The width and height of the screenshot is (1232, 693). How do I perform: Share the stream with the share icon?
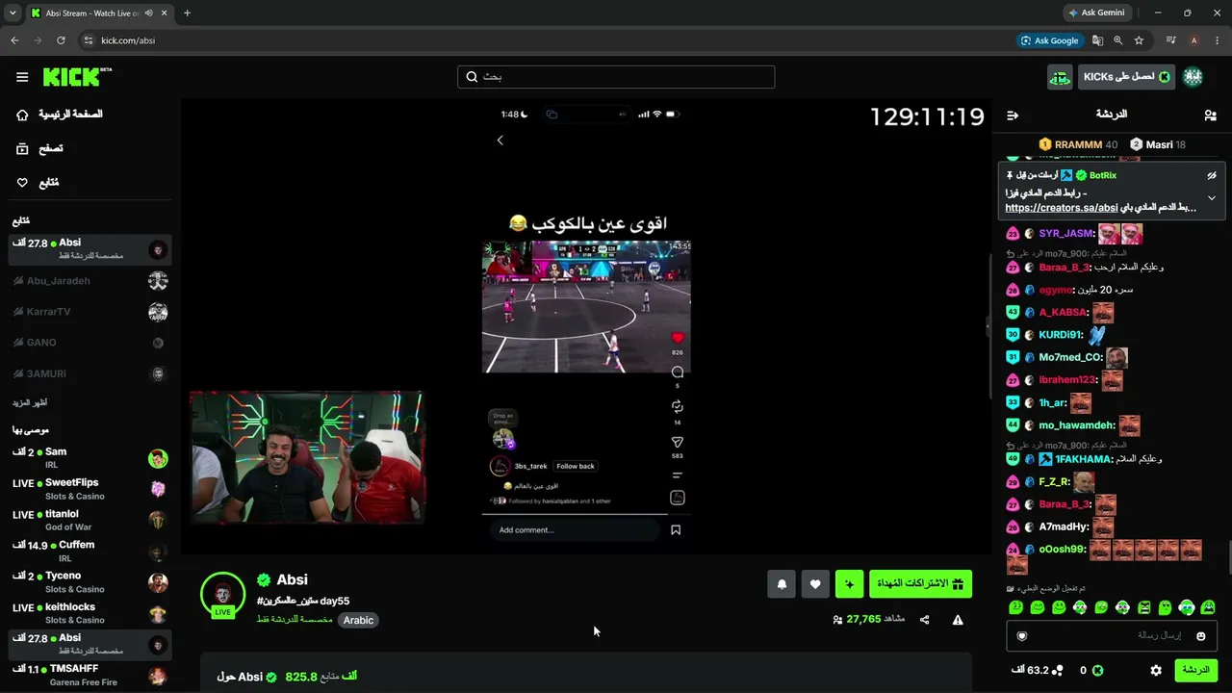[x=925, y=620]
